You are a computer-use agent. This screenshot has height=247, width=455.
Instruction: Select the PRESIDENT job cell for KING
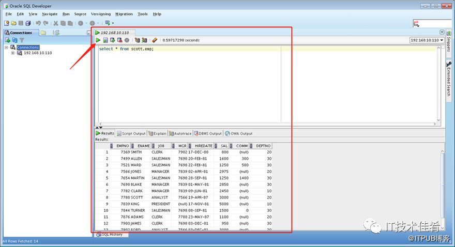161,204
